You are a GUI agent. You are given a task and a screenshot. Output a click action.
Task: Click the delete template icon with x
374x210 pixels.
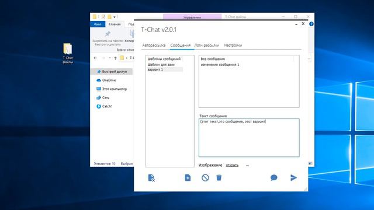click(151, 178)
